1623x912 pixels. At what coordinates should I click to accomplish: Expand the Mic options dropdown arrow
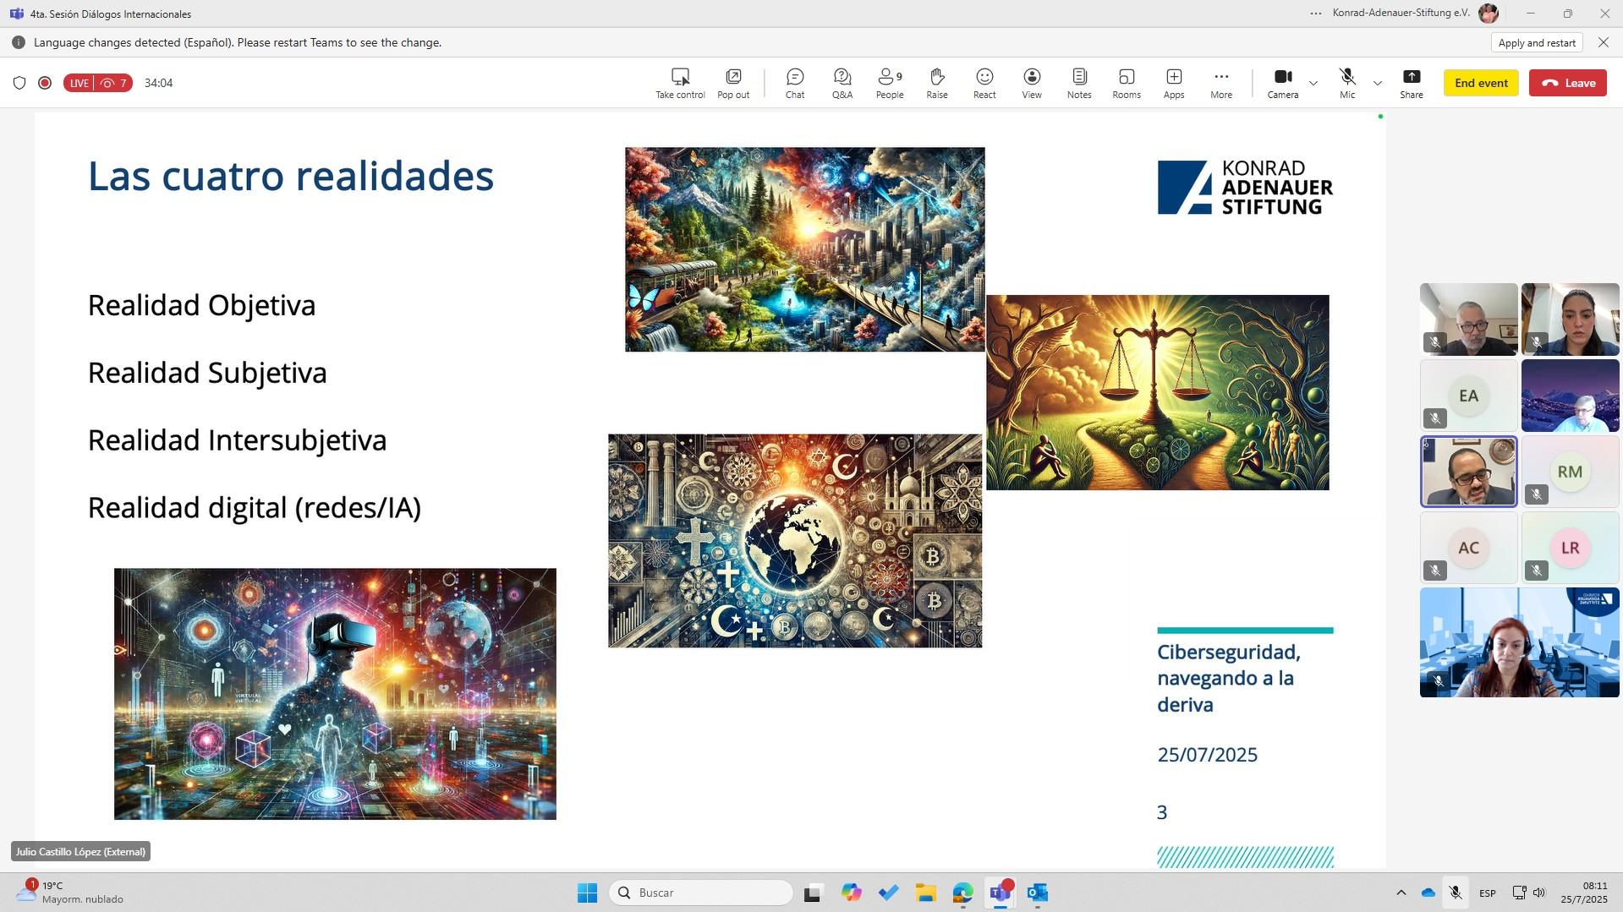(x=1377, y=83)
